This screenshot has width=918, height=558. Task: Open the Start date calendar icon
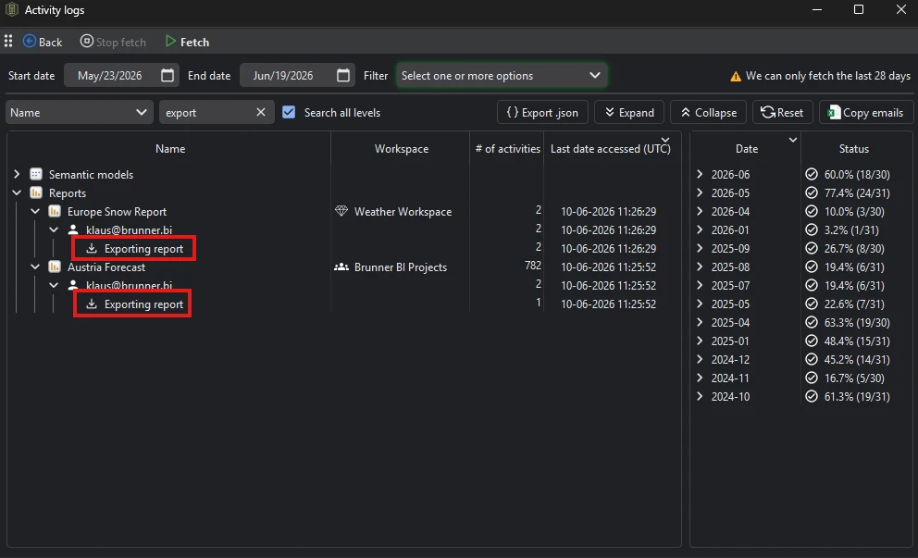167,75
